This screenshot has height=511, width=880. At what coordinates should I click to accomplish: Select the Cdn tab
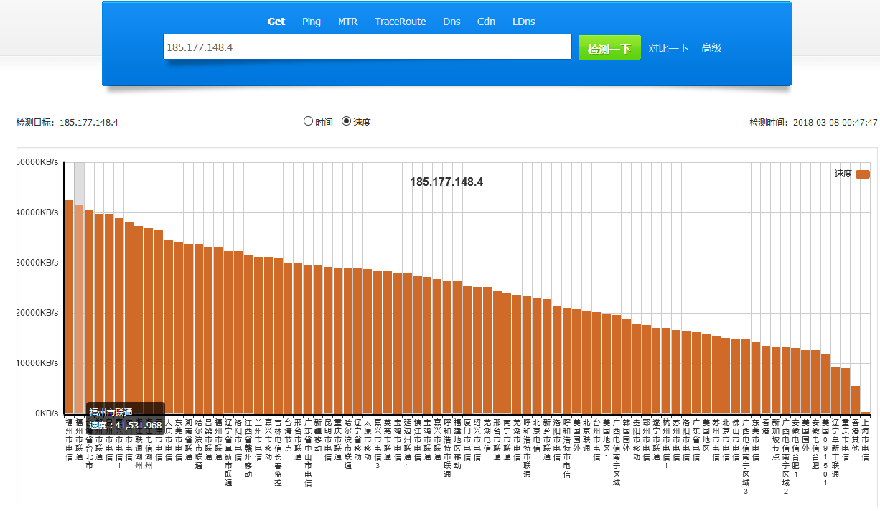(x=486, y=22)
